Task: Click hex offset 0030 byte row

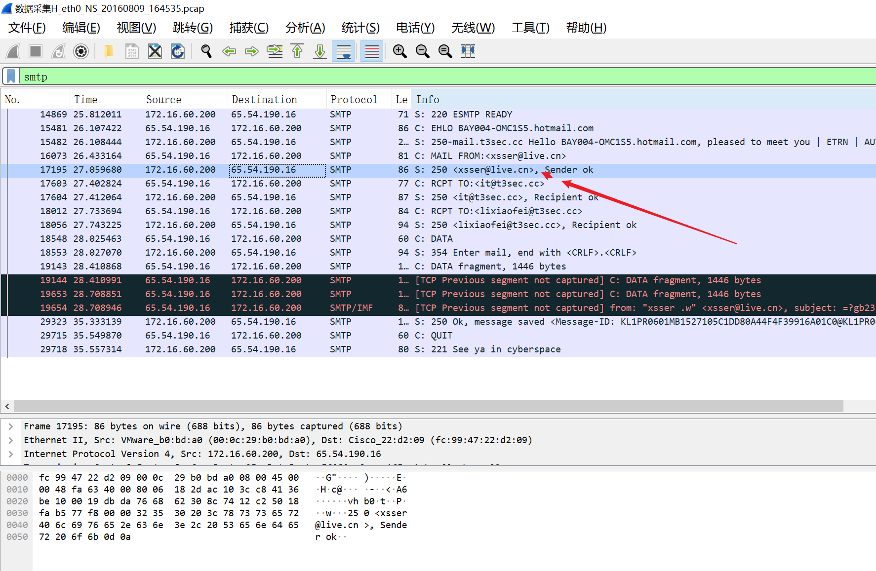Action: (x=17, y=513)
